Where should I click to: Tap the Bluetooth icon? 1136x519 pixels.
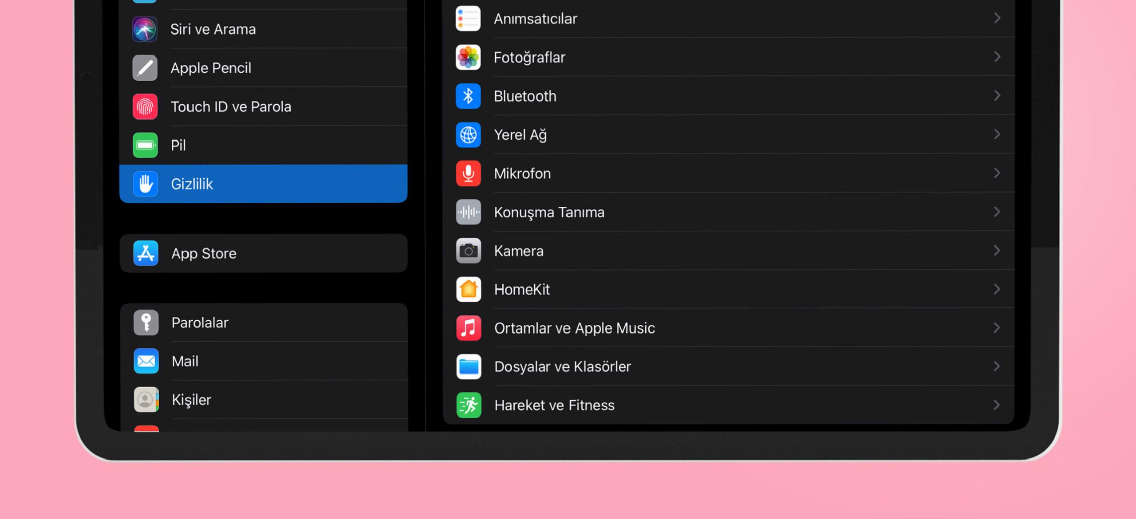468,96
